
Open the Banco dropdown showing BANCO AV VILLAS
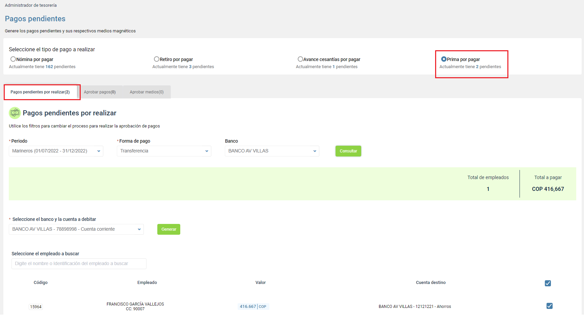tap(272, 151)
